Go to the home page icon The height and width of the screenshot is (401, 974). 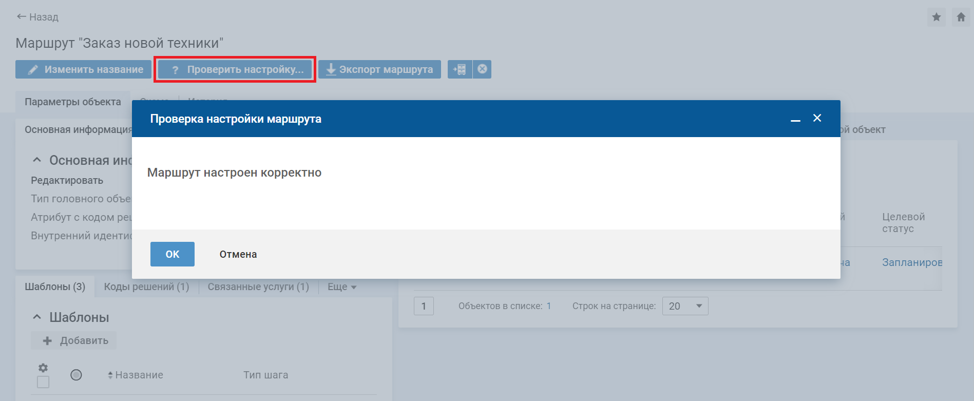961,17
